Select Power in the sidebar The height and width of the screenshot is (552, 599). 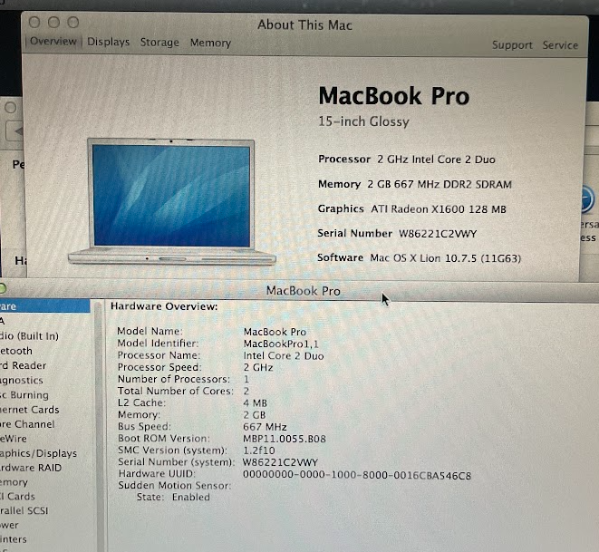tap(9, 525)
